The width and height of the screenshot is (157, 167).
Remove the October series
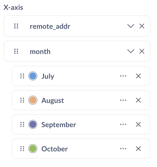[x=138, y=149]
